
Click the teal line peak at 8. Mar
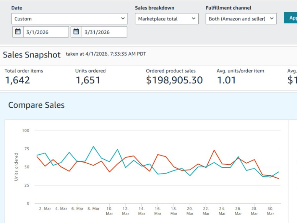coord(93,146)
